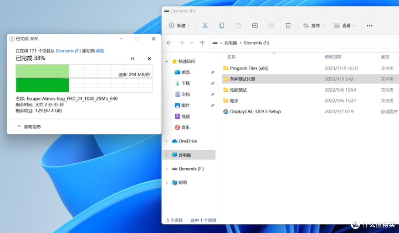Open the 排序 (Sort) dropdown
399x233 pixels.
314,26
